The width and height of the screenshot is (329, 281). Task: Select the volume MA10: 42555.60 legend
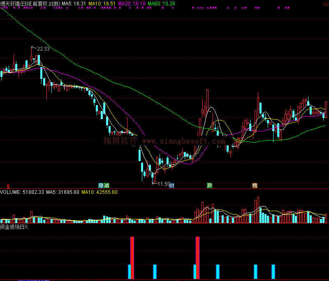click(100, 192)
